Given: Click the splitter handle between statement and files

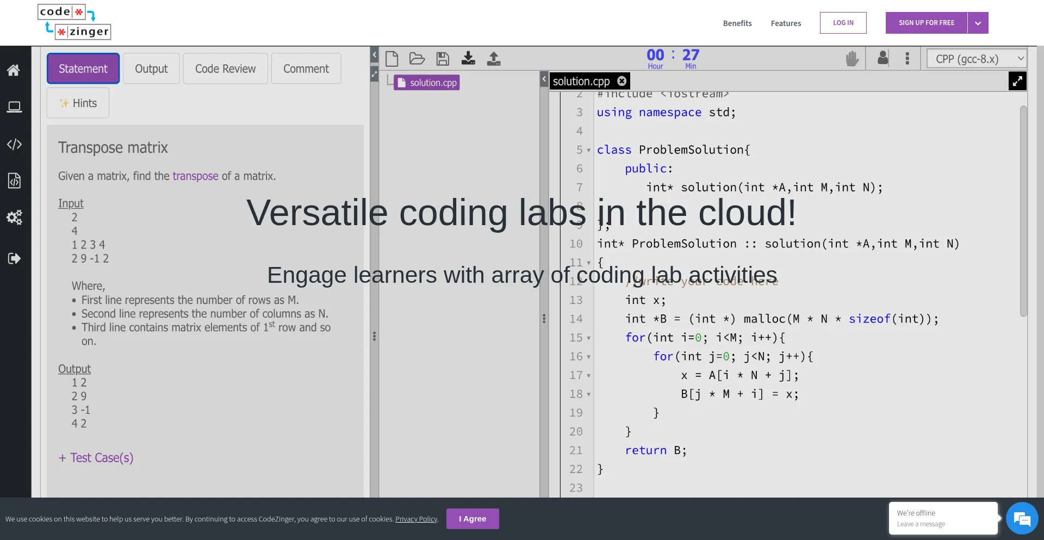Looking at the screenshot, I should (374, 337).
